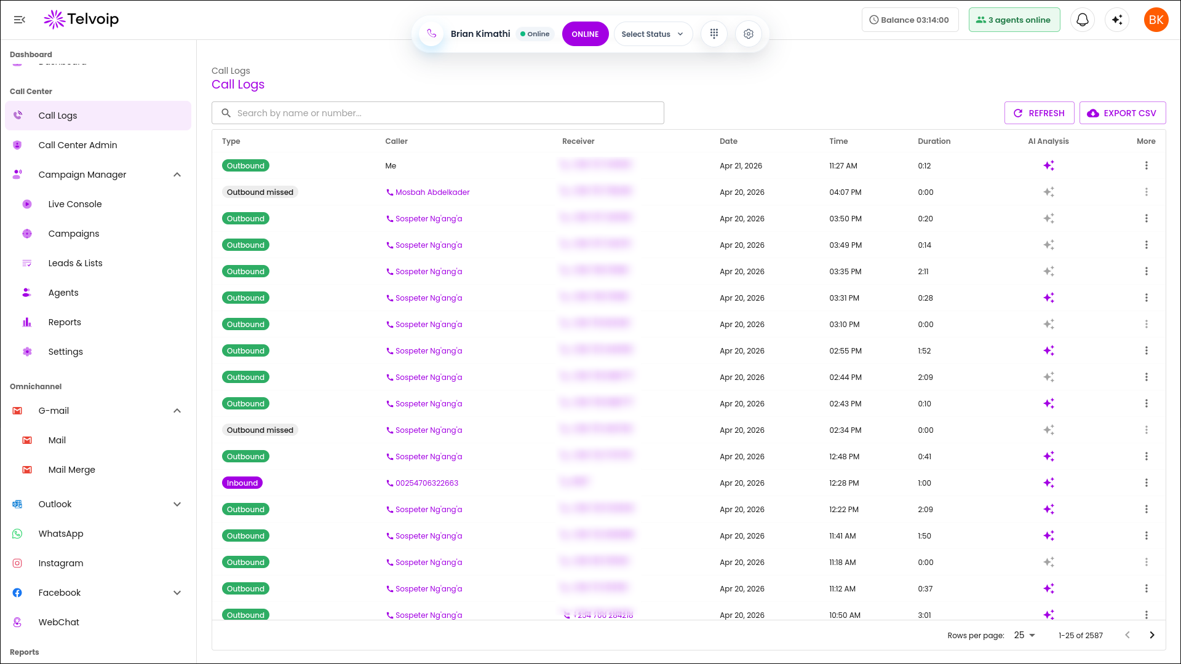Open Instagram channel

click(x=98, y=563)
